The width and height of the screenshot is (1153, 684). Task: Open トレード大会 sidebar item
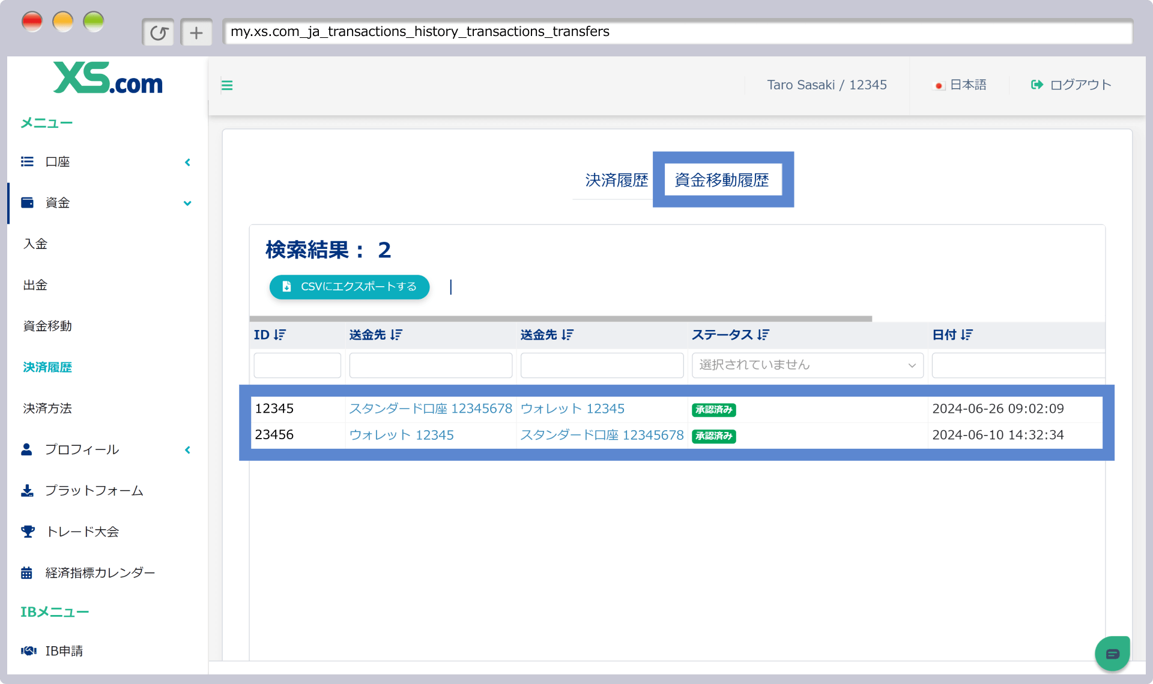(x=82, y=532)
